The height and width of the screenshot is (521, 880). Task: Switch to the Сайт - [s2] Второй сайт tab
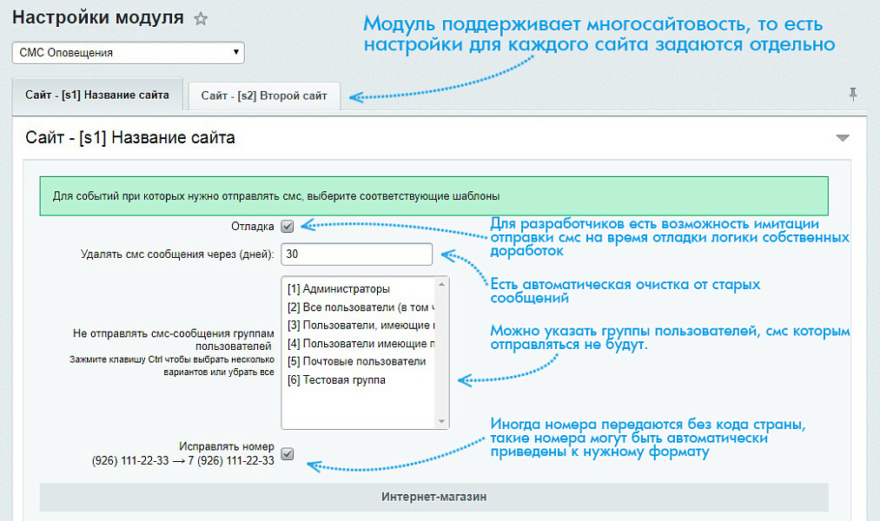(263, 96)
